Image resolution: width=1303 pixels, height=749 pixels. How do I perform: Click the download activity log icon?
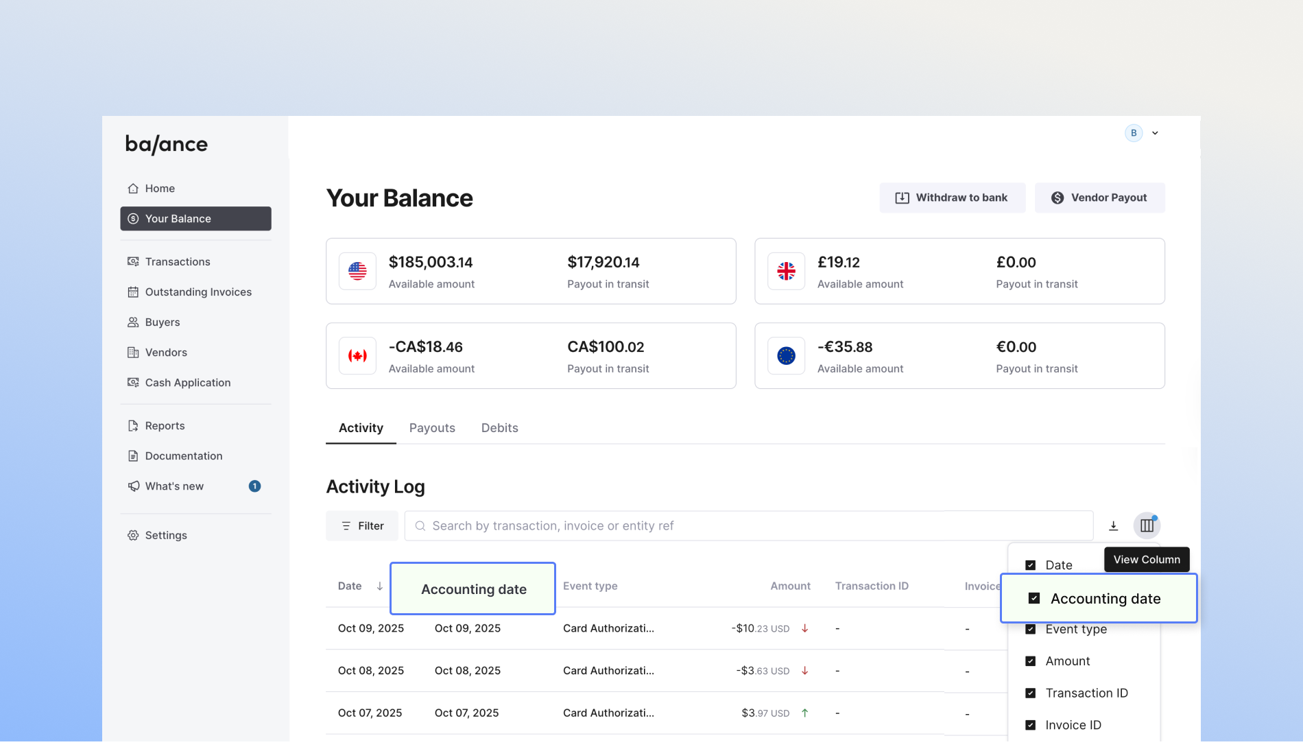click(x=1113, y=526)
